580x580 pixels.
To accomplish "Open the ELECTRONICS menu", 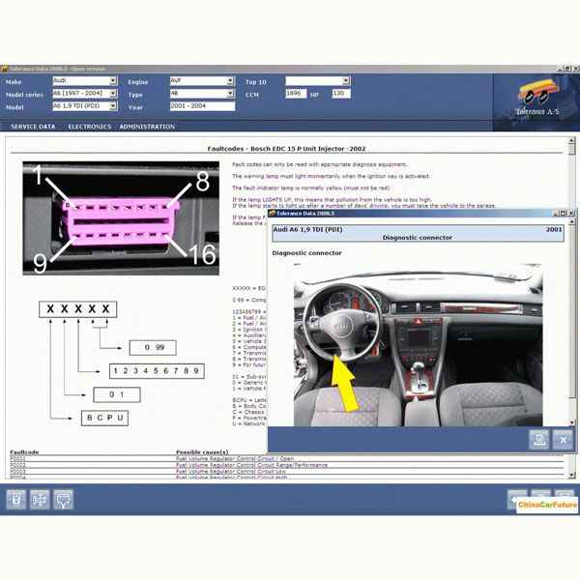I will [90, 127].
